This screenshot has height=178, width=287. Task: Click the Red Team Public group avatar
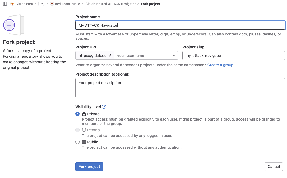pyautogui.click(x=52, y=4)
